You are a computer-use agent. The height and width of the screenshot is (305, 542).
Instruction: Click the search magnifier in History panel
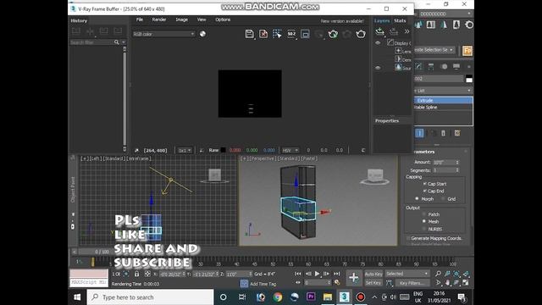pos(117,42)
